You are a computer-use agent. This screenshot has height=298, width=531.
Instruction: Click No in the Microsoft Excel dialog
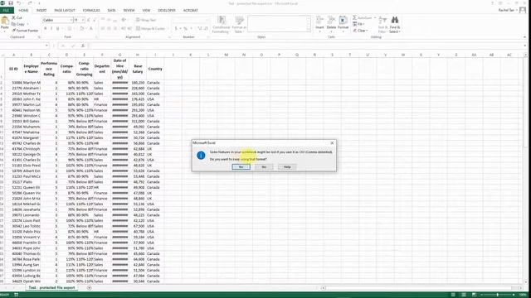click(264, 167)
